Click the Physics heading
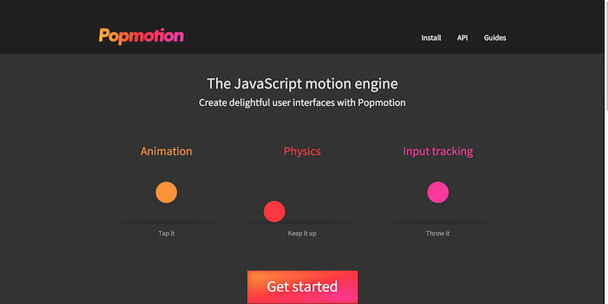 click(x=302, y=152)
